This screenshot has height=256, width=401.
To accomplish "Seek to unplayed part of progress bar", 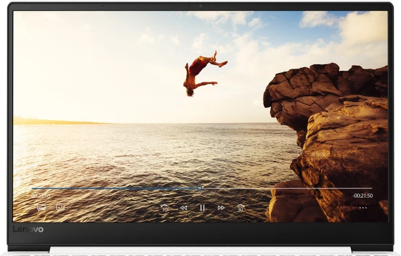I will pos(287,189).
